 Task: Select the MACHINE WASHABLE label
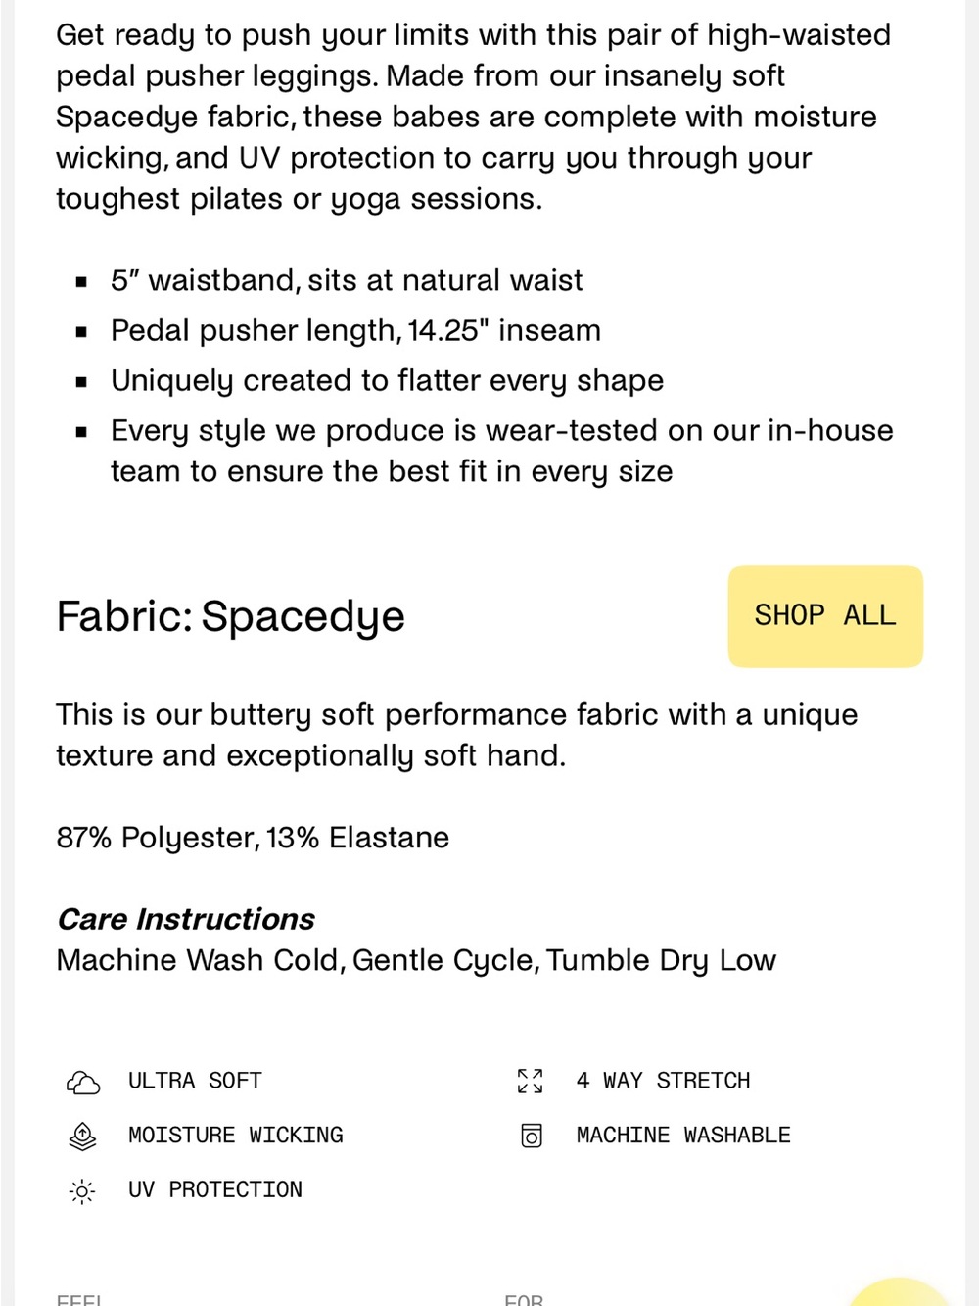click(x=683, y=1136)
